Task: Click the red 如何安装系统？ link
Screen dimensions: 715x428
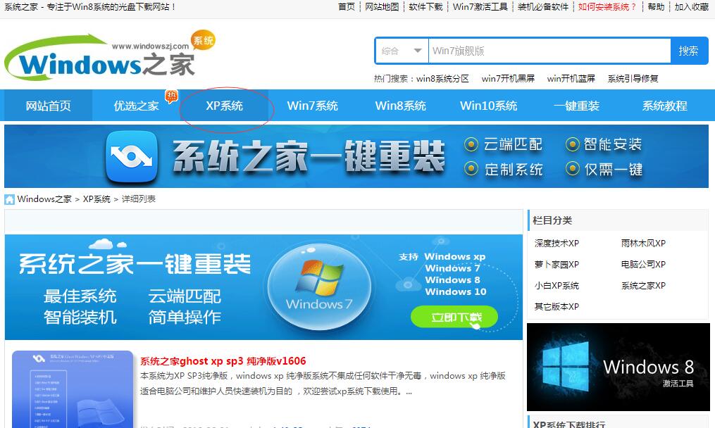Action: 607,7
